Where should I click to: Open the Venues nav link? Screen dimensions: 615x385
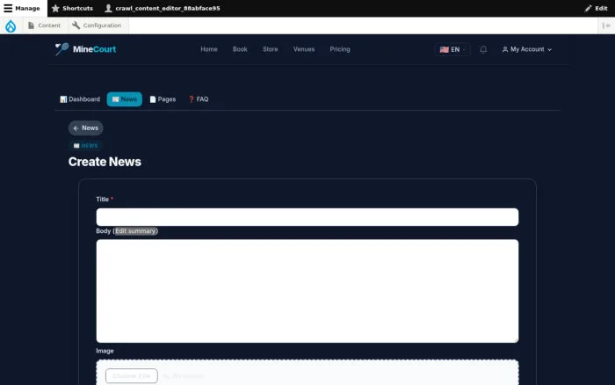tap(304, 49)
